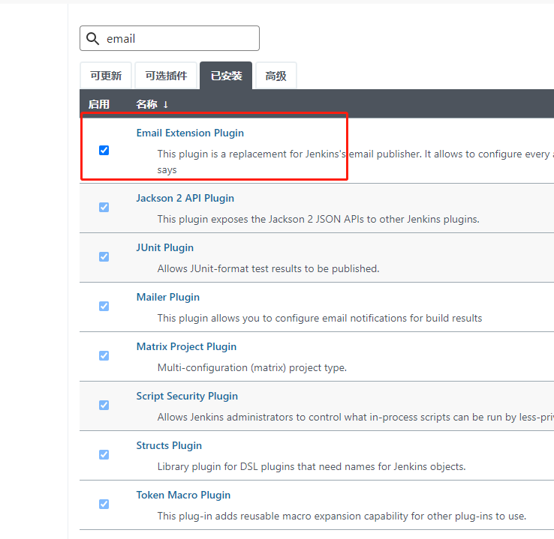Click the 'reusable macro expansion capability' description

pyautogui.click(x=342, y=516)
